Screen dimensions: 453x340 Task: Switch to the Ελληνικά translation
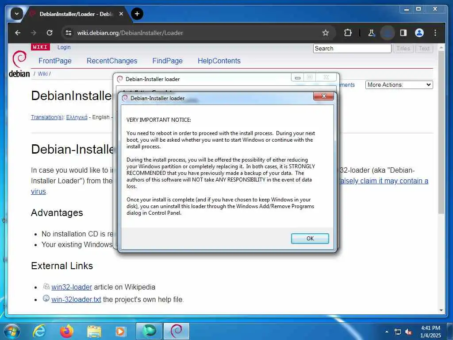pos(77,117)
